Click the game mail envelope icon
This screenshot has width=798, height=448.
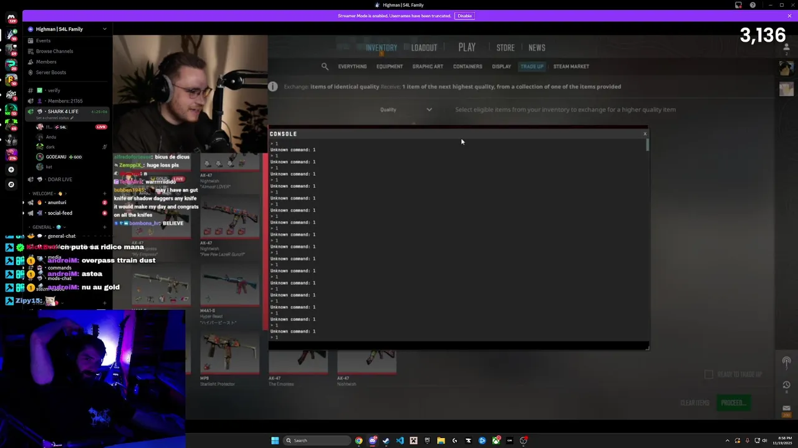(x=786, y=409)
